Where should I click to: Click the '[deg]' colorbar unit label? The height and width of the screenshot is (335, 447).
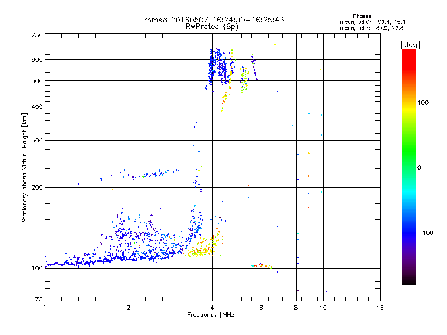tap(410, 45)
